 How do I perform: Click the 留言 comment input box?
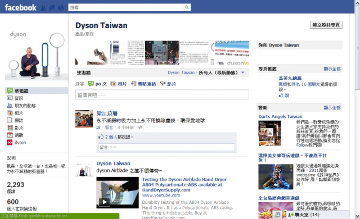click(x=166, y=147)
